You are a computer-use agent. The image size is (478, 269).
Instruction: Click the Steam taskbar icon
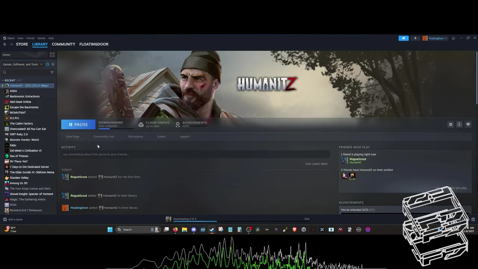coord(212,230)
